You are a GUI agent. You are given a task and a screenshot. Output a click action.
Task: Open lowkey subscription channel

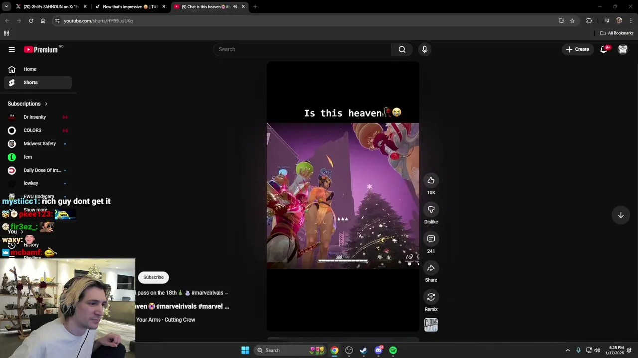click(x=38, y=183)
